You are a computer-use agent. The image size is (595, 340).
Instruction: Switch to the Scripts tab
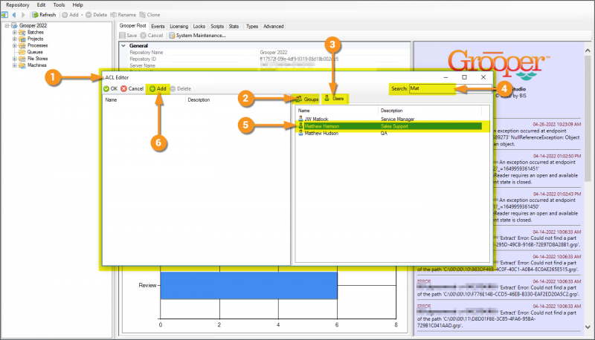pos(217,27)
